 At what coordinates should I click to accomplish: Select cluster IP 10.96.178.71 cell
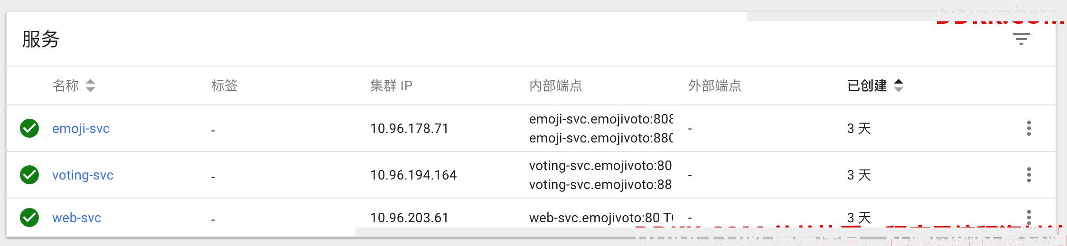point(409,129)
